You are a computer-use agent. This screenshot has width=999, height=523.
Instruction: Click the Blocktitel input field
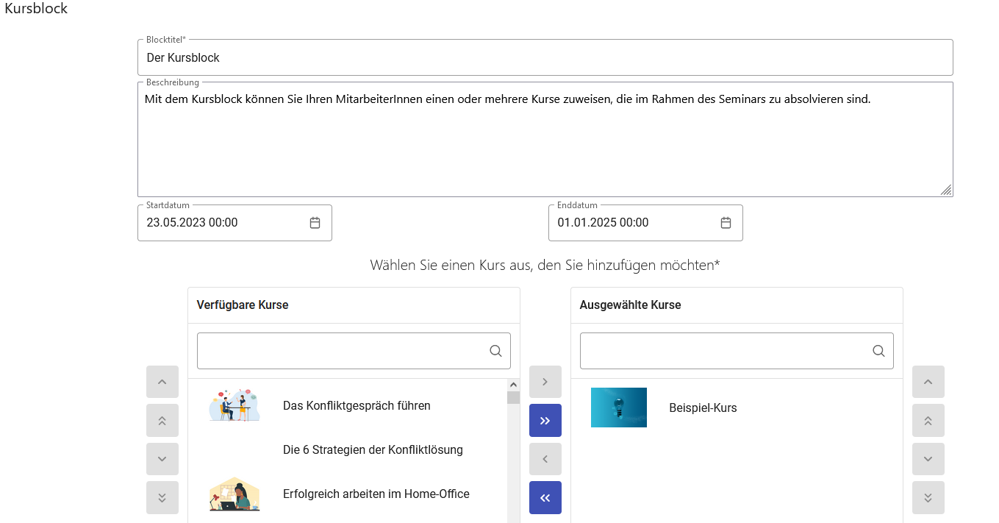point(544,57)
